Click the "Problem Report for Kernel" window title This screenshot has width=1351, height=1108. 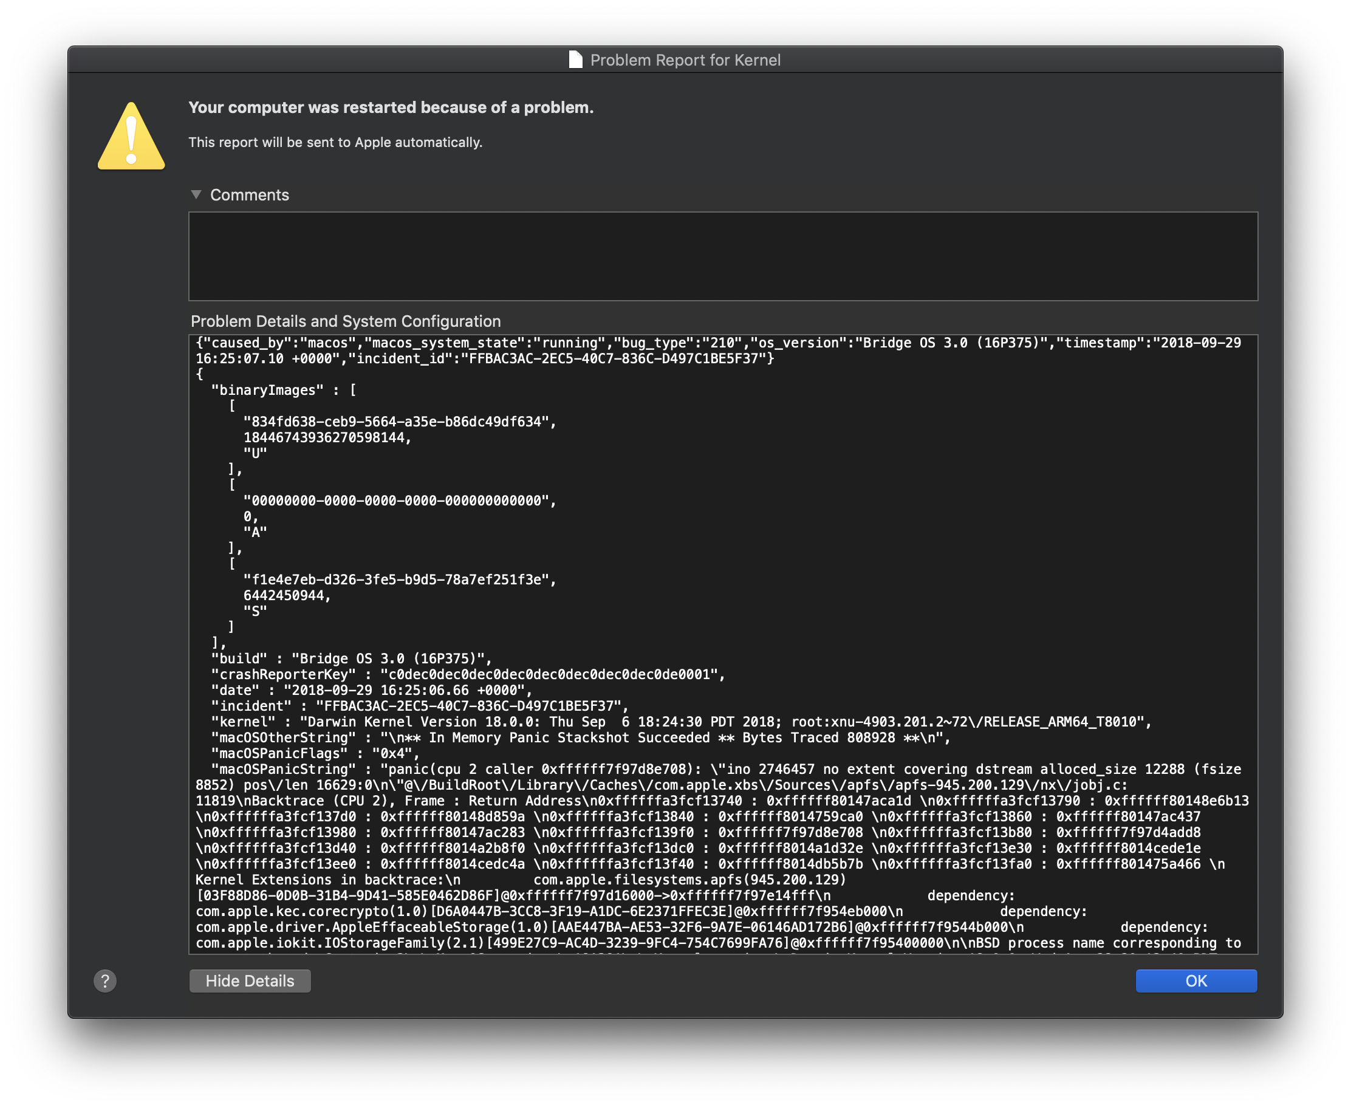[x=685, y=60]
